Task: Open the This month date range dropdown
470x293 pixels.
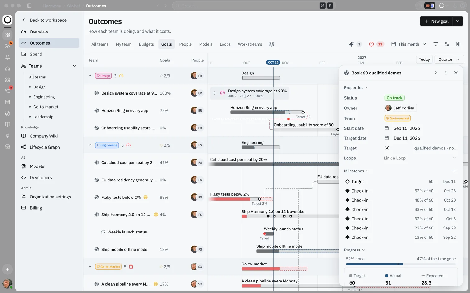Action: pyautogui.click(x=408, y=44)
